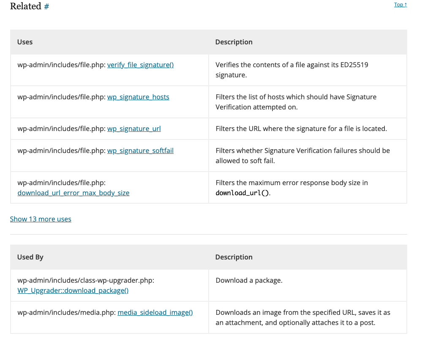Visit the media_sideload_image() function page
This screenshot has height=344, width=422.
(155, 312)
